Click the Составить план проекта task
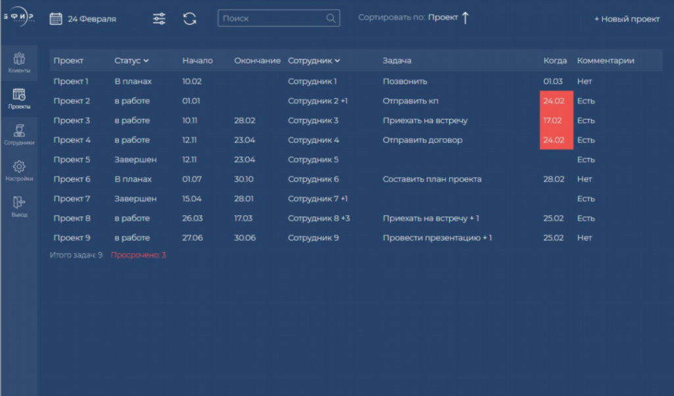 432,179
